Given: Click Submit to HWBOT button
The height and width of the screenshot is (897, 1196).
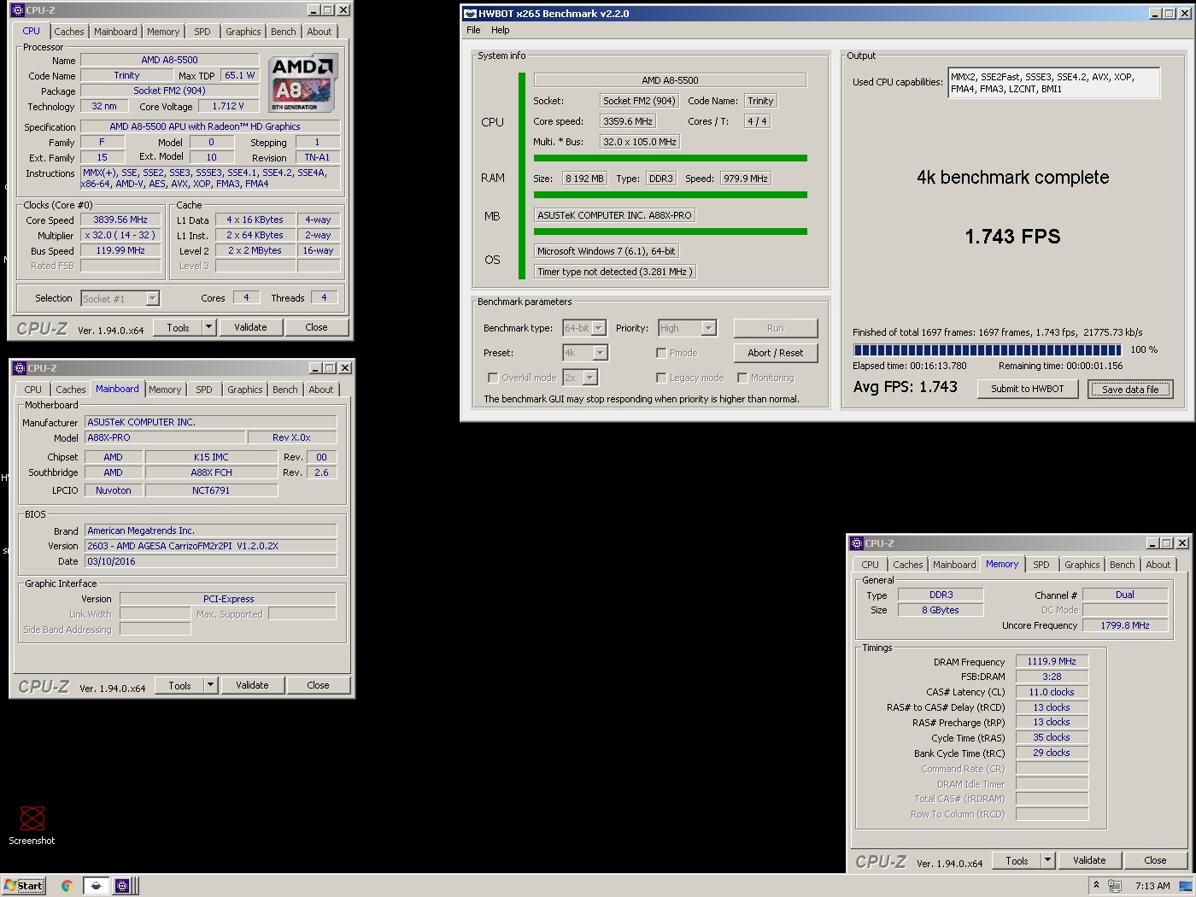Looking at the screenshot, I should pyautogui.click(x=1027, y=389).
